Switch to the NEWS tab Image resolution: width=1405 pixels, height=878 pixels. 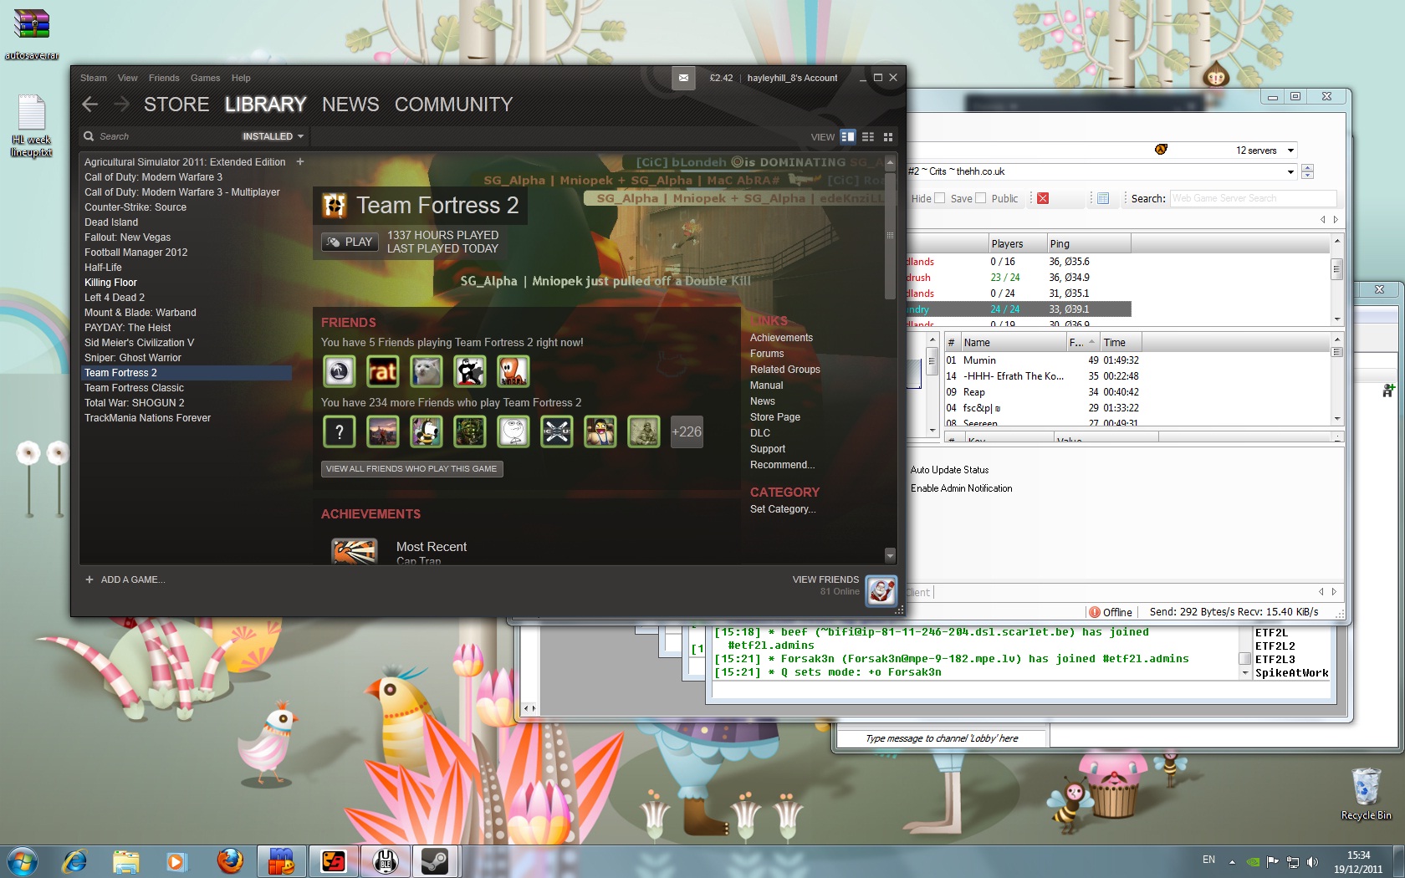350,105
